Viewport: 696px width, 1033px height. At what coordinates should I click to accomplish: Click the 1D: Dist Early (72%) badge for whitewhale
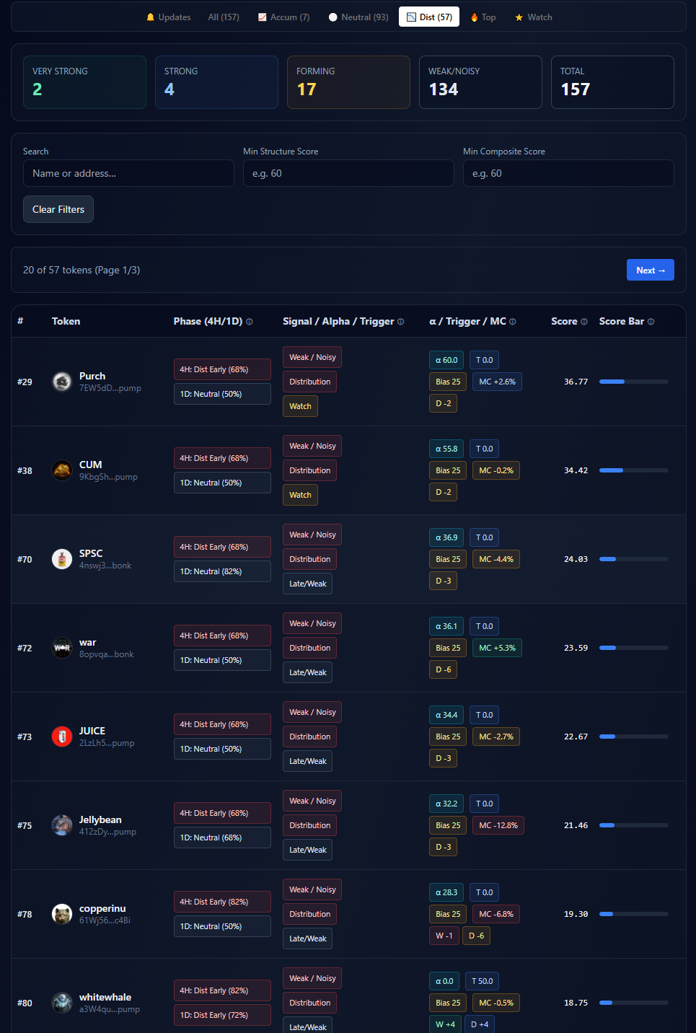coord(222,1015)
